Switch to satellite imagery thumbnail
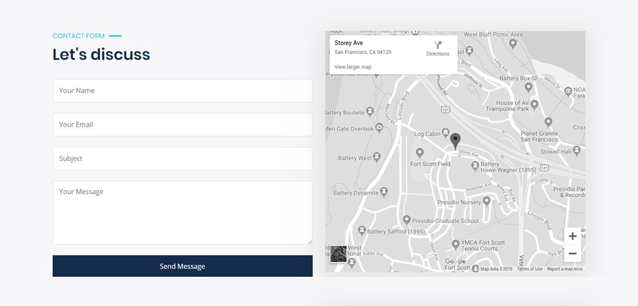This screenshot has height=306, width=638. 338,253
